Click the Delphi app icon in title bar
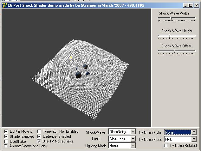This screenshot has height=151, width=201. tap(4, 5)
